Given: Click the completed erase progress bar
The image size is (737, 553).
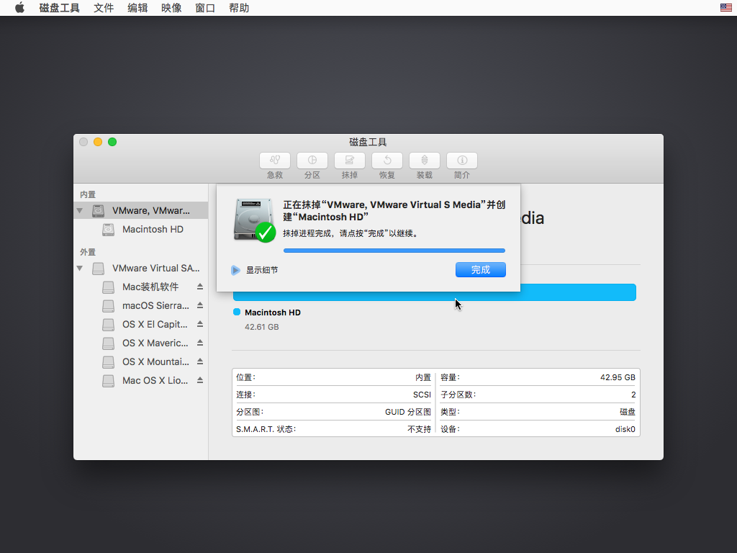Looking at the screenshot, I should [x=394, y=251].
